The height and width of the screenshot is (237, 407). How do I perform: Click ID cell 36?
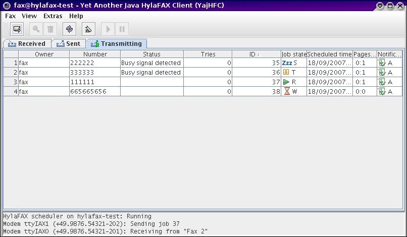pos(257,72)
